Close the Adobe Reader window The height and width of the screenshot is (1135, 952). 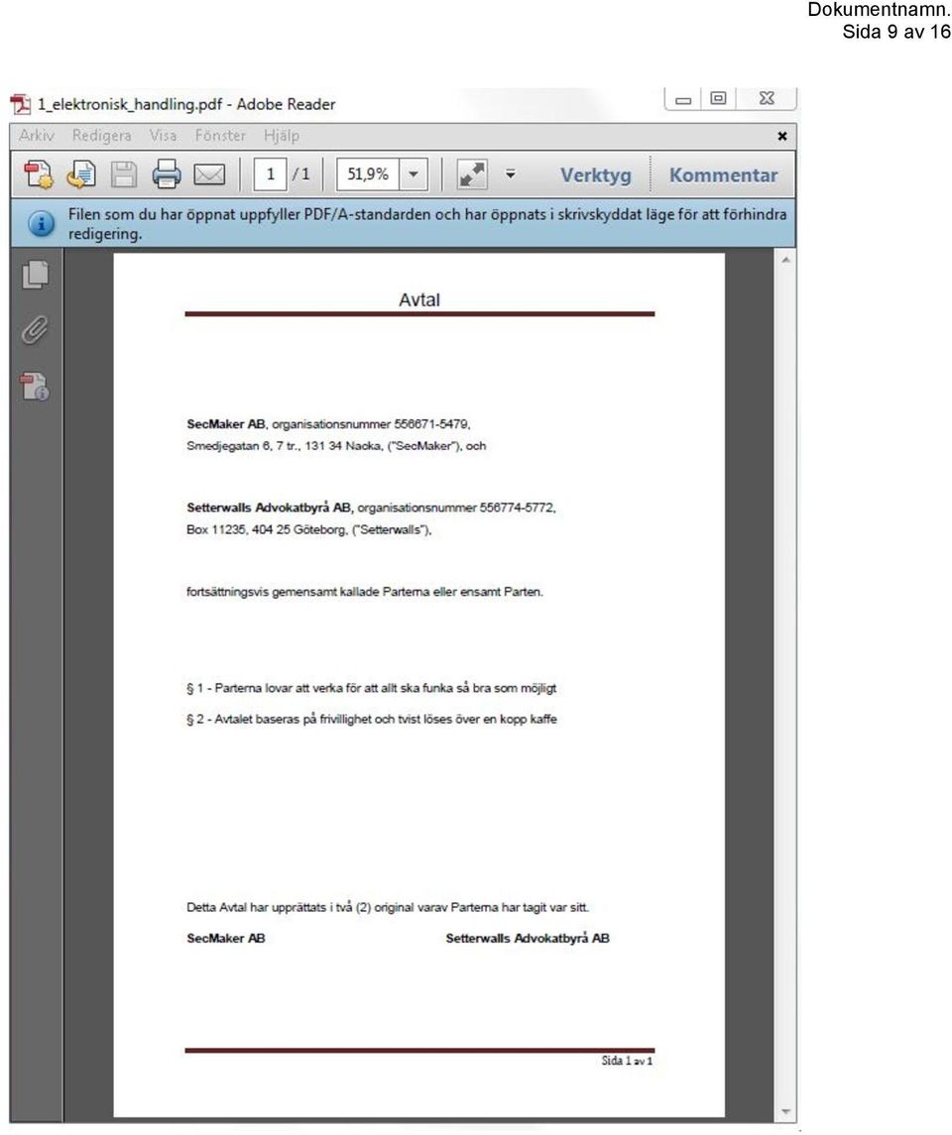767,98
